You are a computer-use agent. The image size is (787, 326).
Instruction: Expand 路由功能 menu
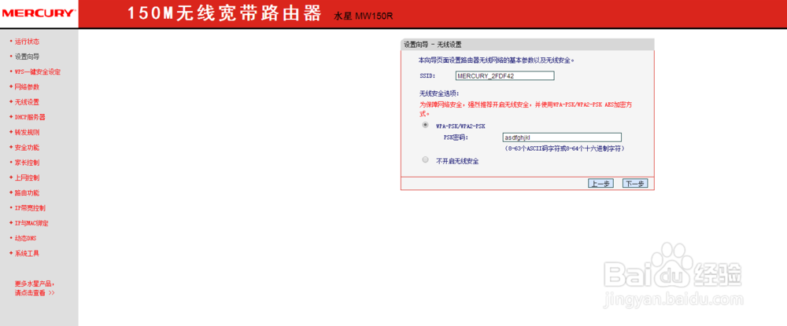[27, 192]
